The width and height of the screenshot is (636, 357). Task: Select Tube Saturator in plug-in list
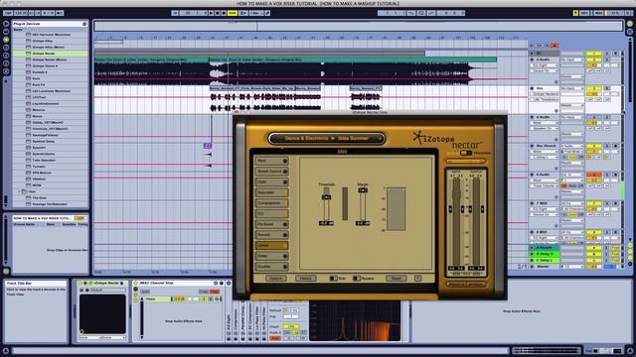pyautogui.click(x=50, y=160)
